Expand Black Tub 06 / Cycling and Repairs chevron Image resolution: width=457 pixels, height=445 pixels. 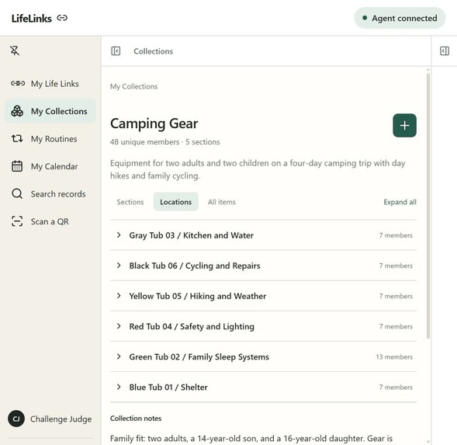119,266
